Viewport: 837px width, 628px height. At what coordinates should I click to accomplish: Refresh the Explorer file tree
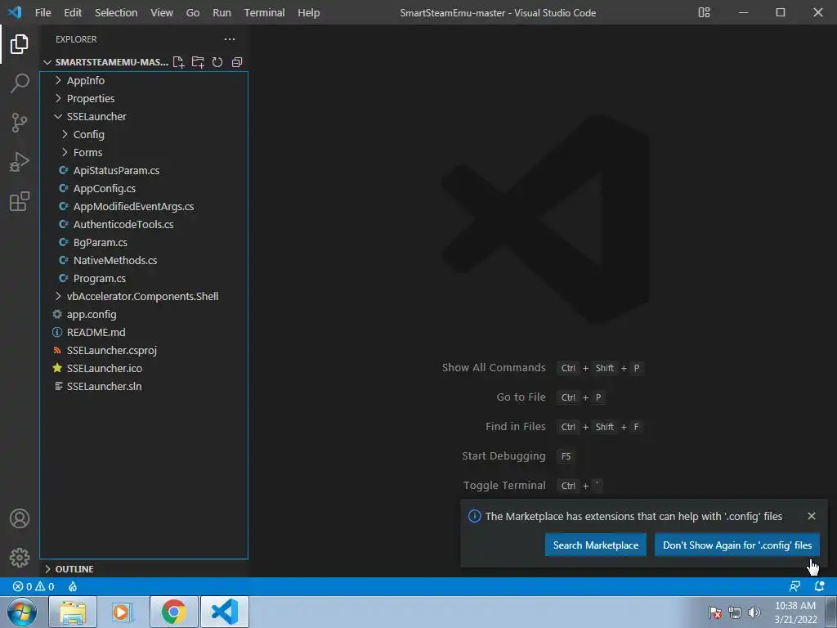tap(217, 62)
